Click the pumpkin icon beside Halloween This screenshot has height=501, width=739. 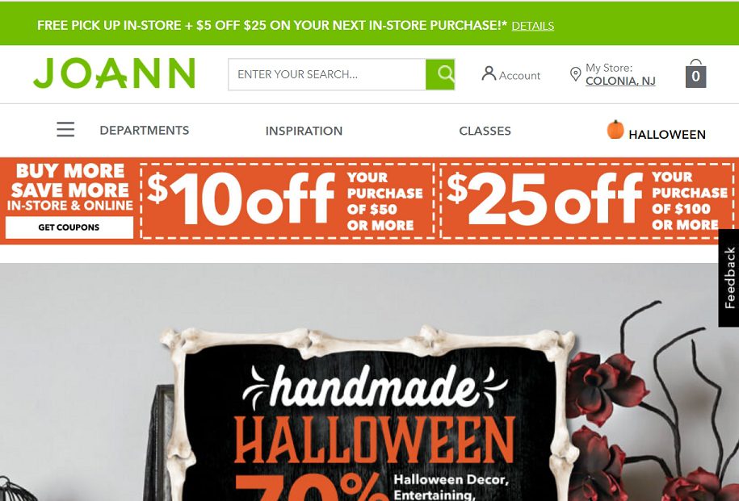tap(615, 130)
